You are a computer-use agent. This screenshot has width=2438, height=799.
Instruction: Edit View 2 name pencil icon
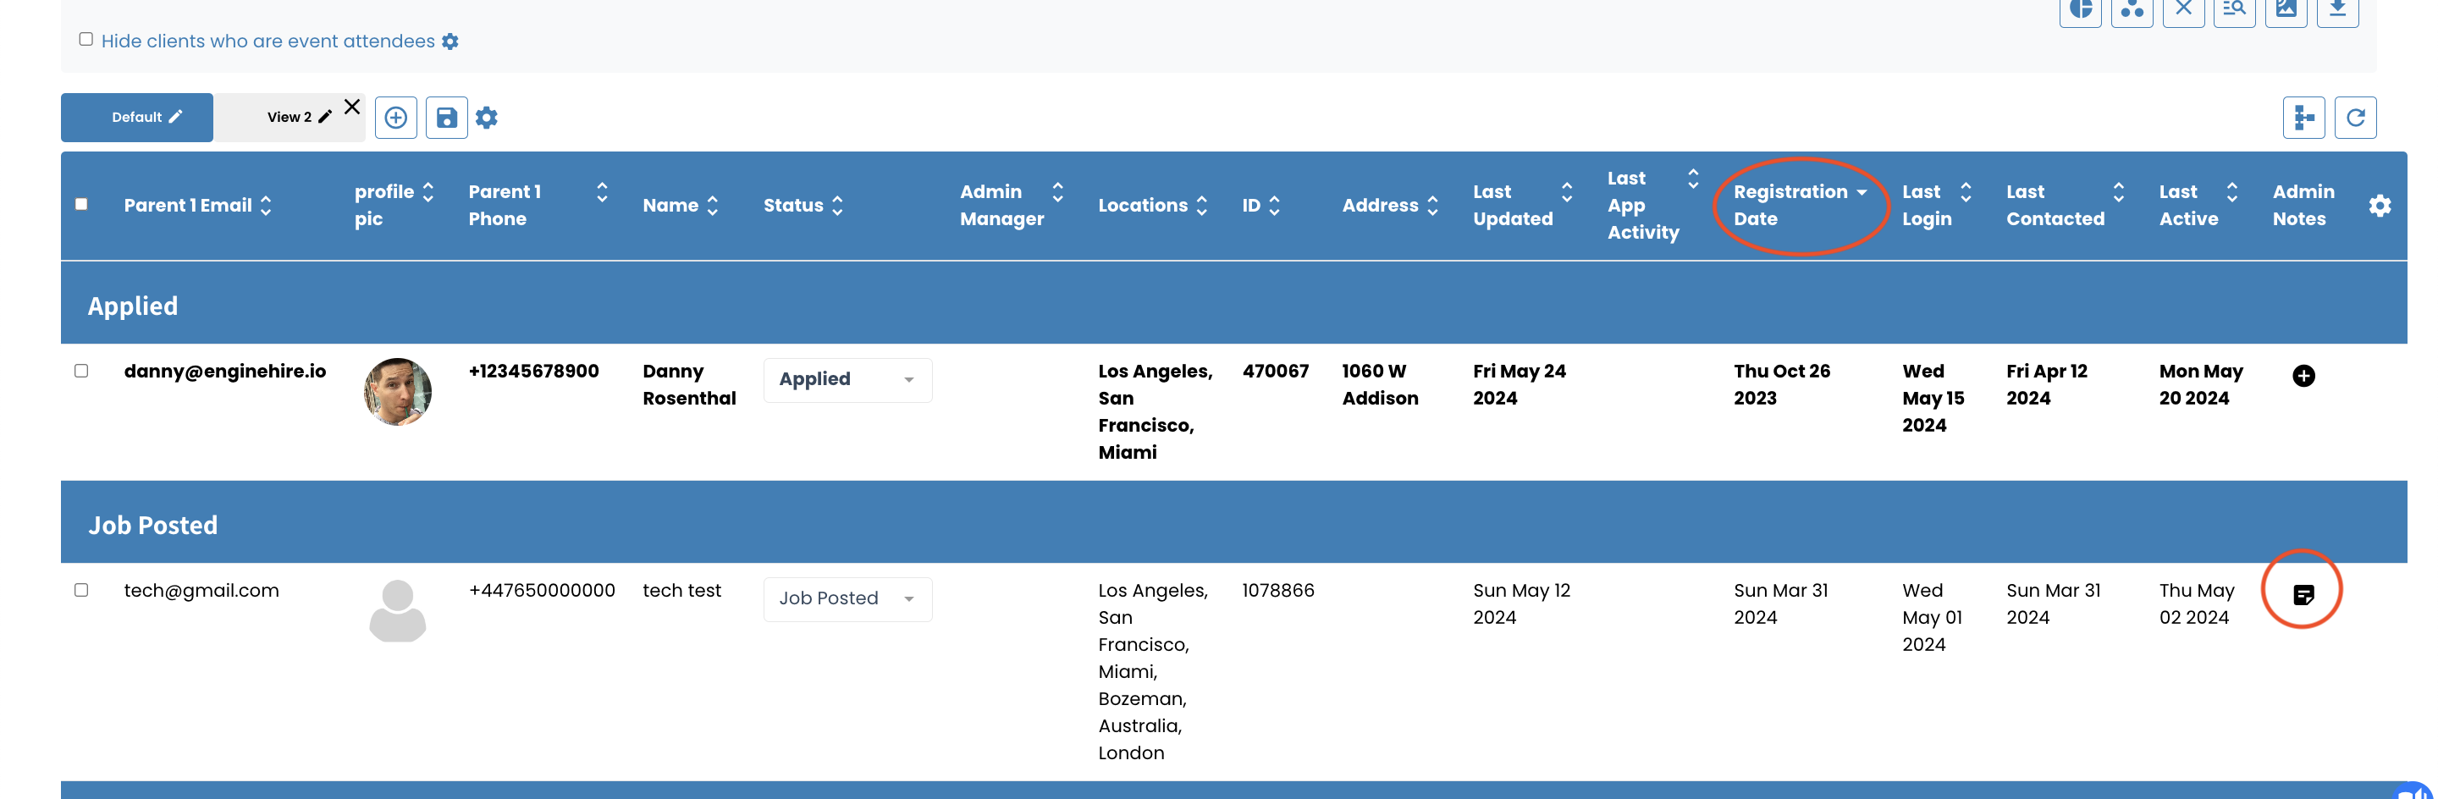(324, 117)
